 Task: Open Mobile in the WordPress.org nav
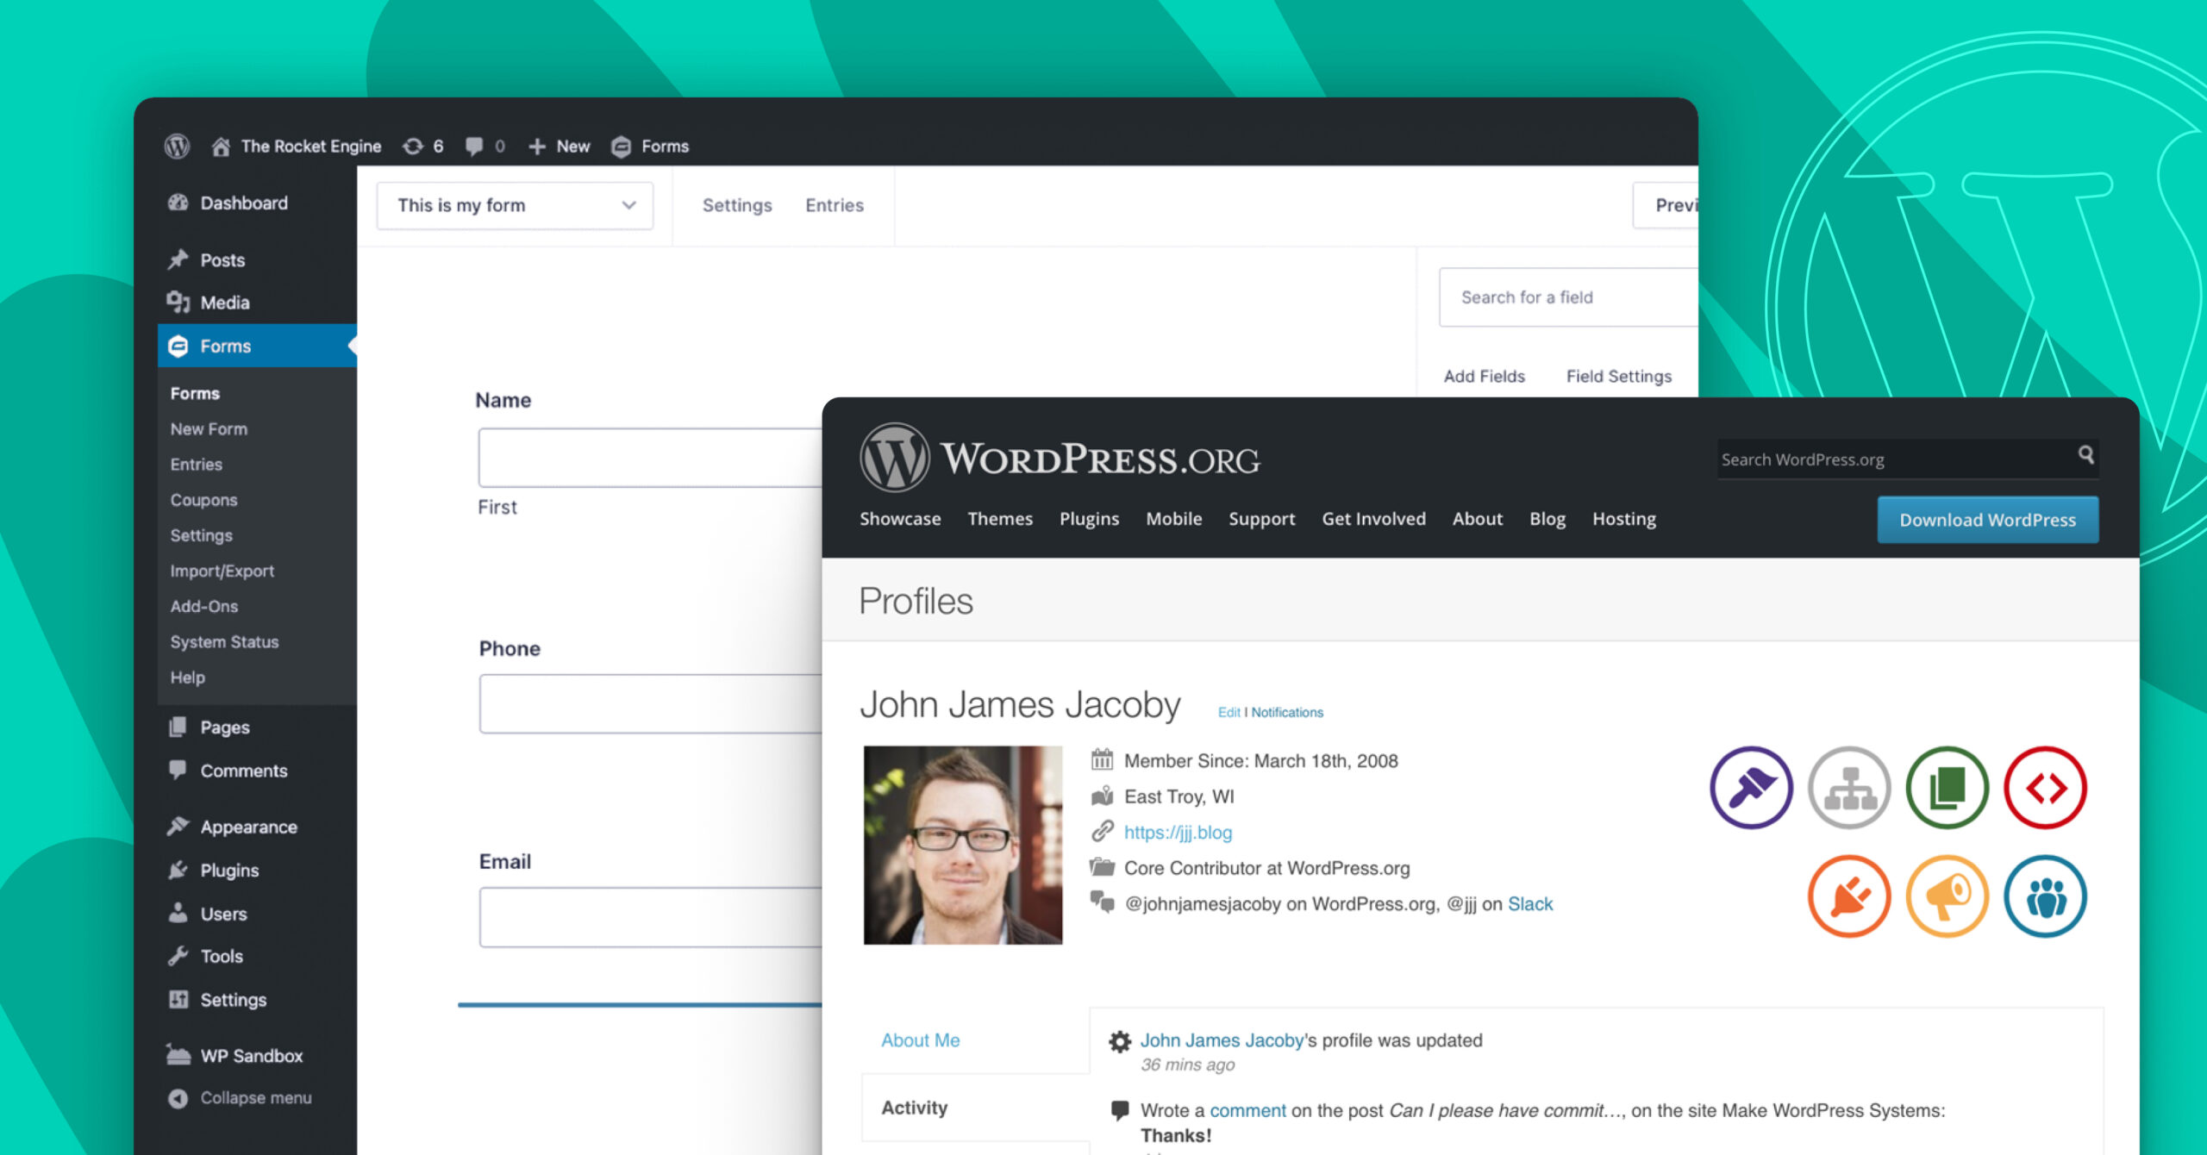(x=1173, y=519)
